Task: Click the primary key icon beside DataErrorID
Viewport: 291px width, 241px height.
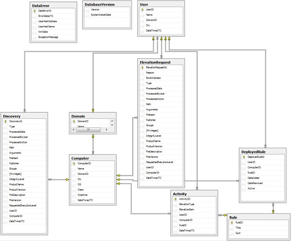Action: [35, 11]
